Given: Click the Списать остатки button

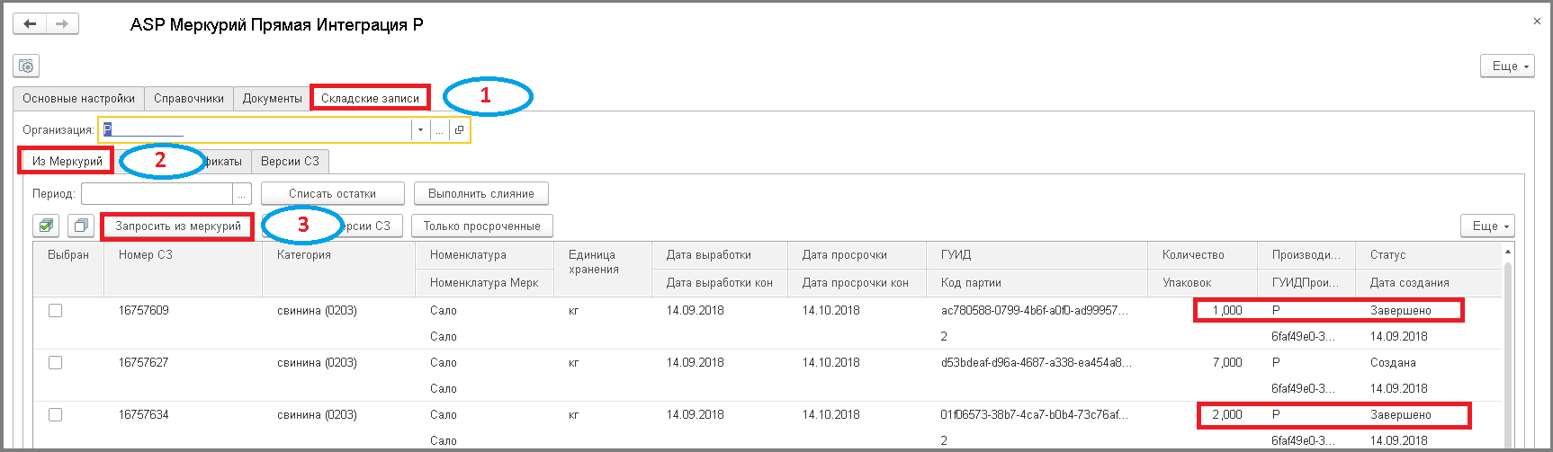Looking at the screenshot, I should click(x=332, y=194).
